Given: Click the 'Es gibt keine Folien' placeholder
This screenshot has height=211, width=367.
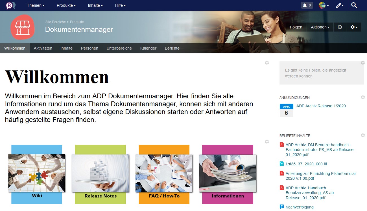Looking at the screenshot, I should 322,73.
